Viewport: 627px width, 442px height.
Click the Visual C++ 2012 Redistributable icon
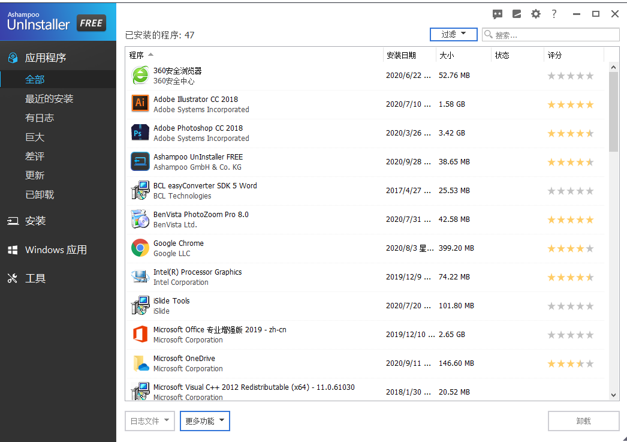point(140,391)
